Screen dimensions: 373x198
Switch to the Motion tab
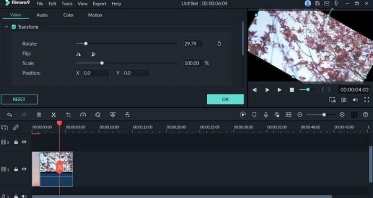pos(95,15)
